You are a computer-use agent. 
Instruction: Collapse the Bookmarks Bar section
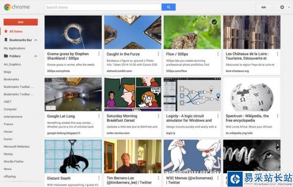pyautogui.click(x=36, y=40)
